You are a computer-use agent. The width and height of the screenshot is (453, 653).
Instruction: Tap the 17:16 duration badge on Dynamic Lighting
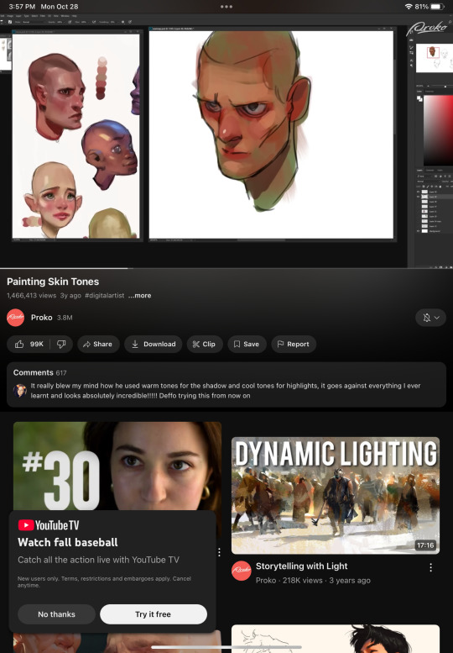click(x=425, y=545)
